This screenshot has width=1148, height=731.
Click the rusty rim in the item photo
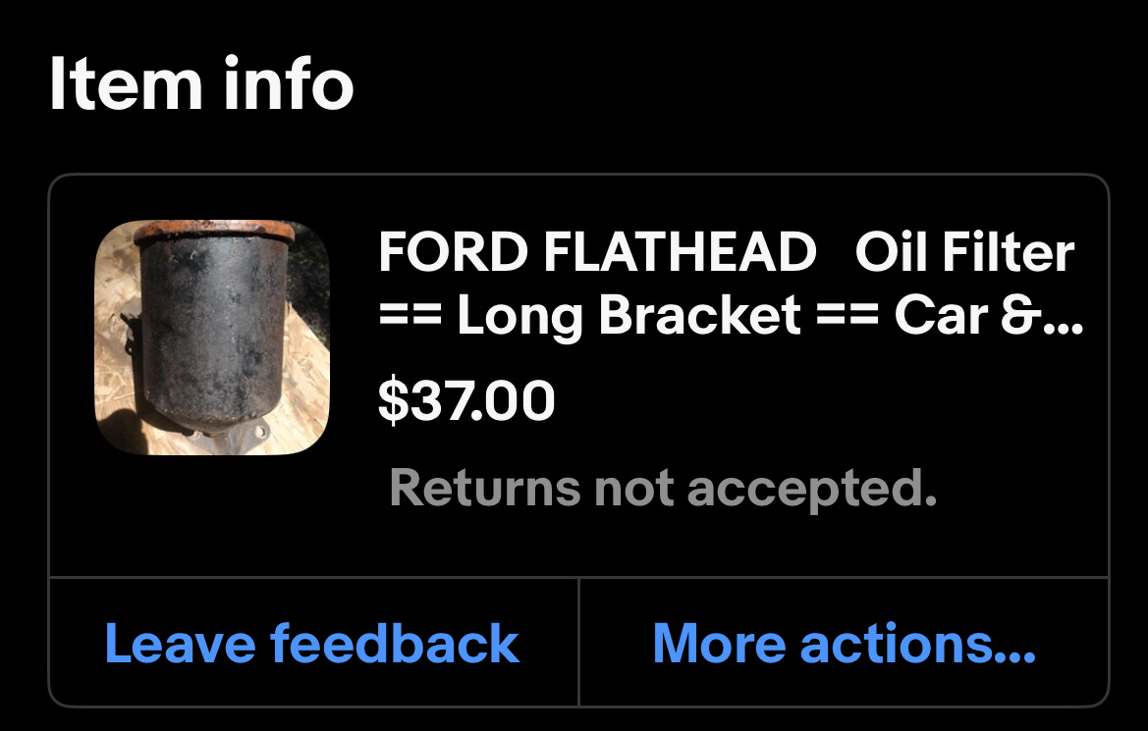click(x=212, y=234)
